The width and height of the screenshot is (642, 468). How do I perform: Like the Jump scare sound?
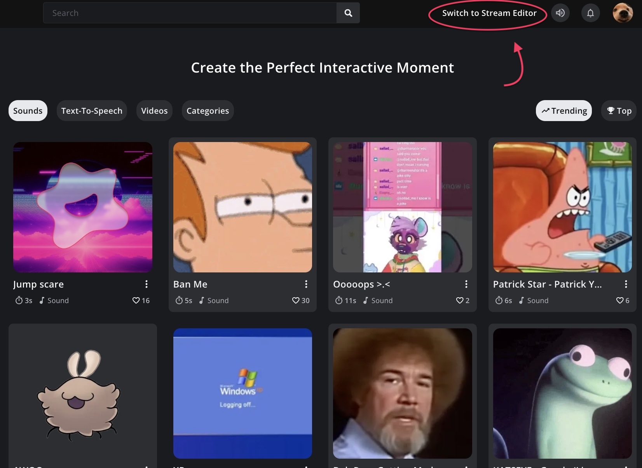136,300
